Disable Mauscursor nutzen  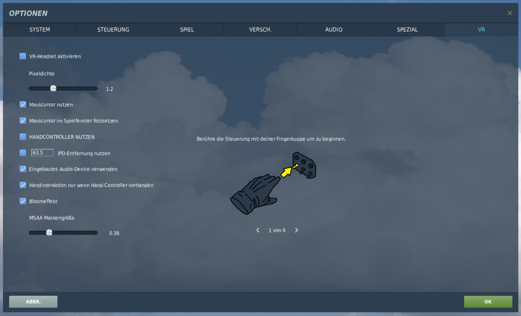point(22,104)
